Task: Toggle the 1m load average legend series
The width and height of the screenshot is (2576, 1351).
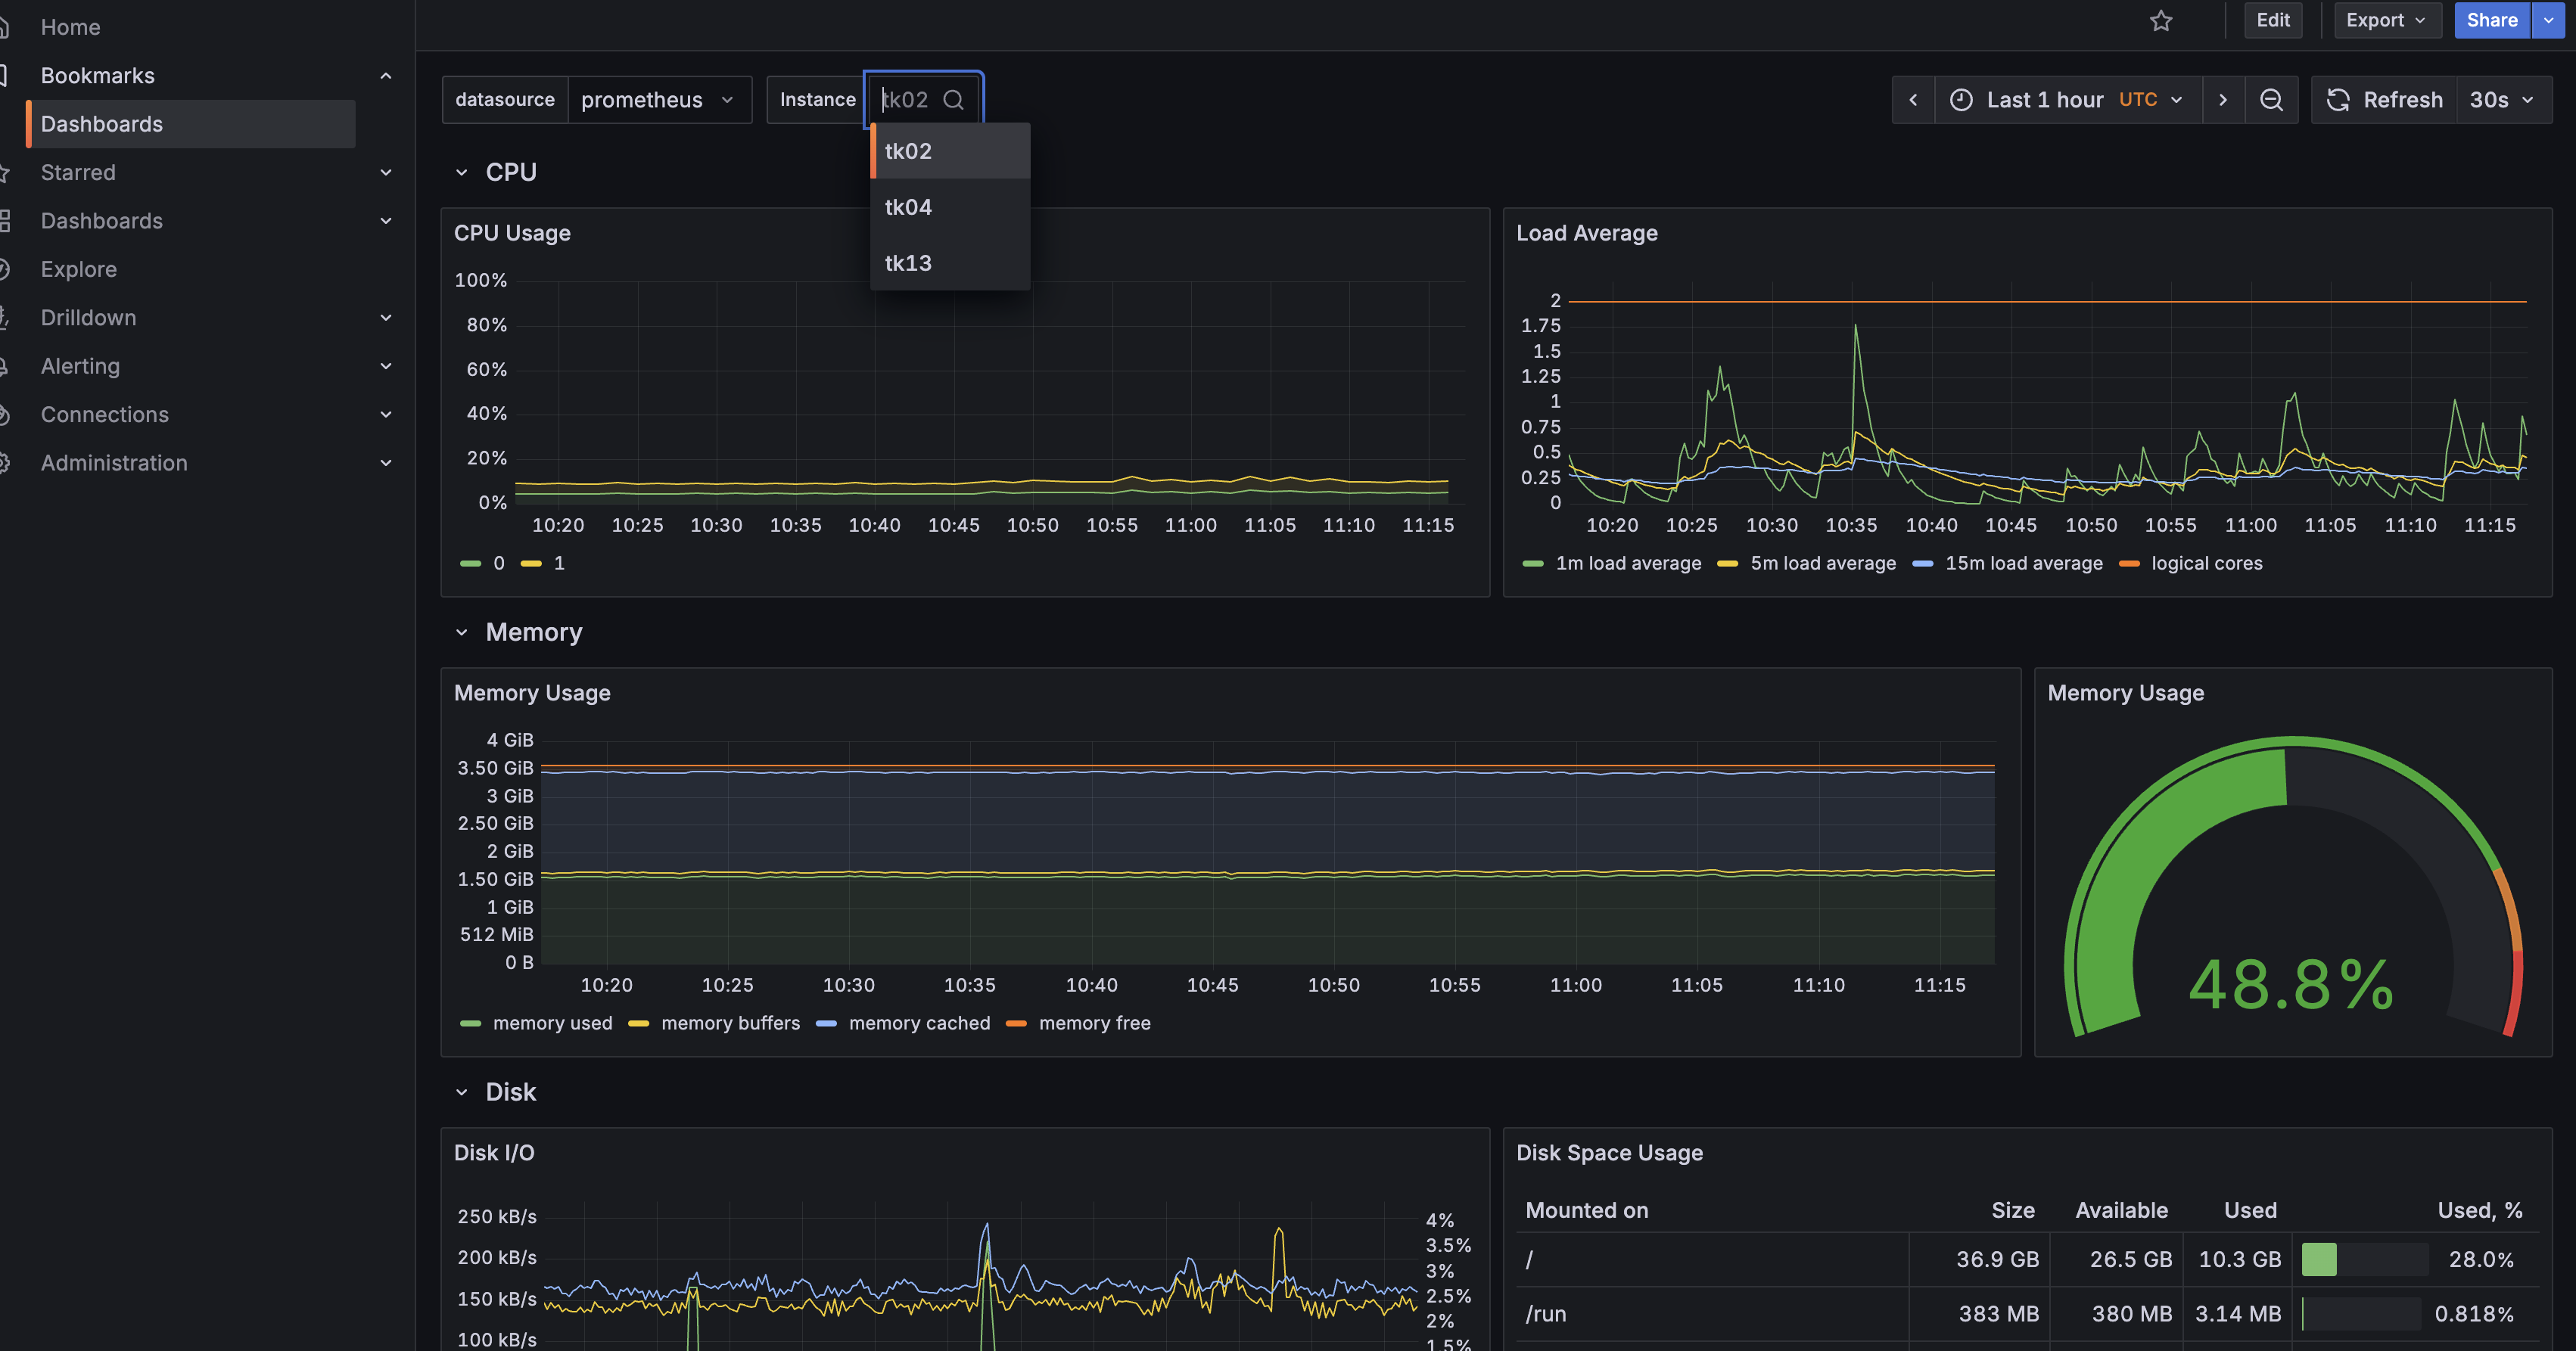Action: [1627, 564]
